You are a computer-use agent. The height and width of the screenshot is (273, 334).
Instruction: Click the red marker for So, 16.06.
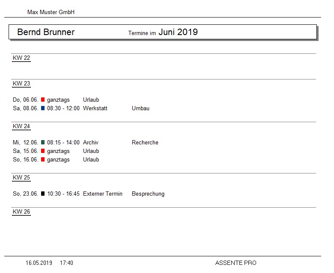click(43, 159)
